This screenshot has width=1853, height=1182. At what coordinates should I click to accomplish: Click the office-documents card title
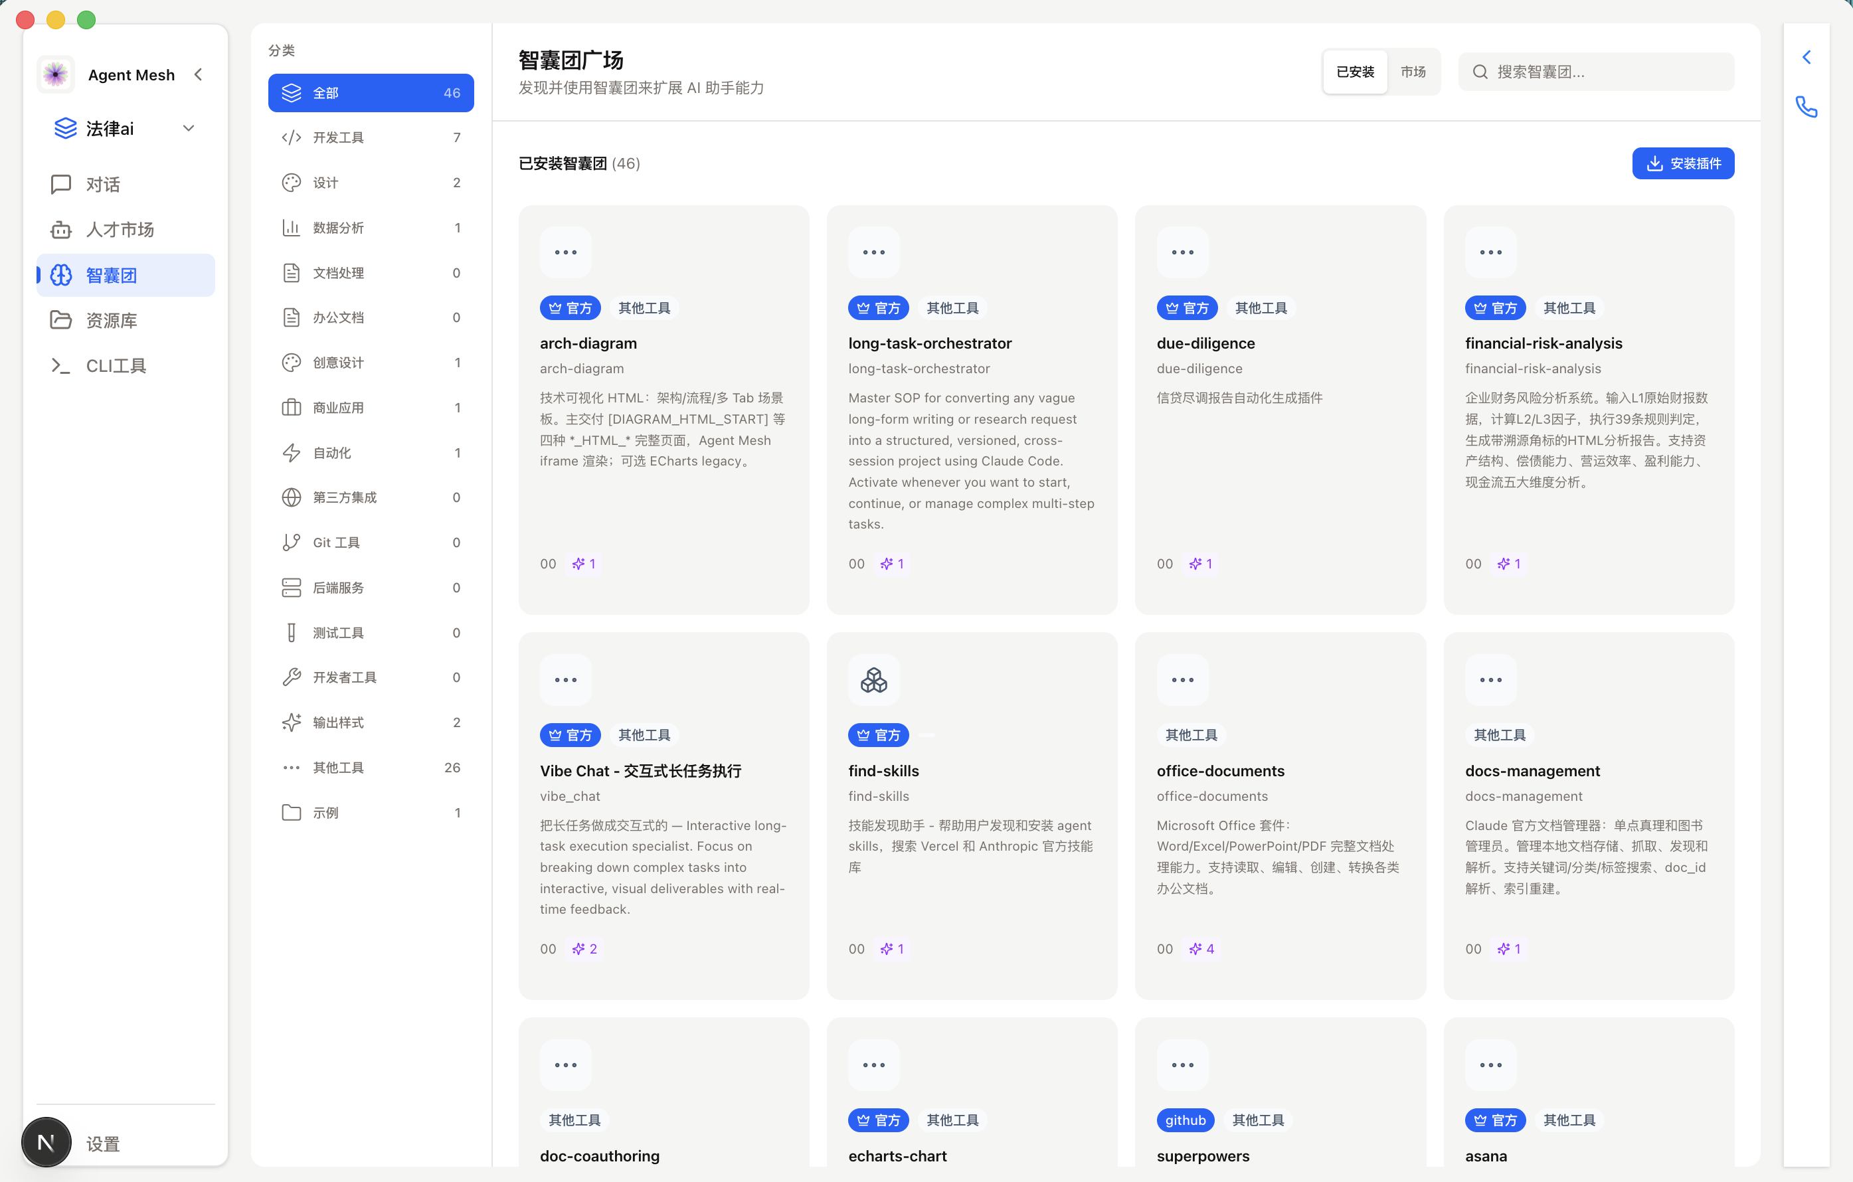click(1221, 770)
